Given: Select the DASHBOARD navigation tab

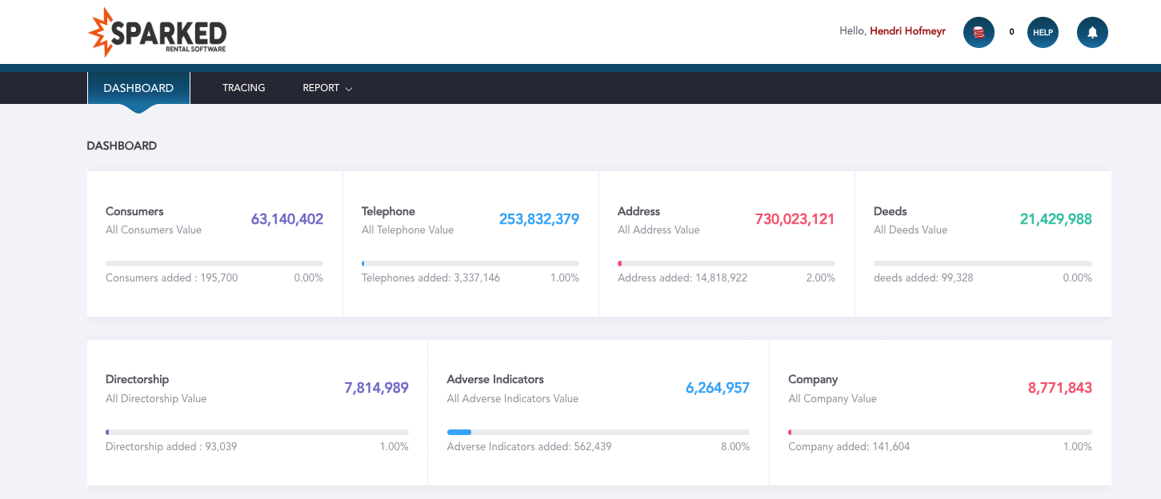Looking at the screenshot, I should (x=138, y=87).
